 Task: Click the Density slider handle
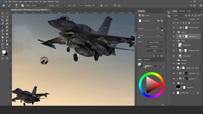(162, 30)
